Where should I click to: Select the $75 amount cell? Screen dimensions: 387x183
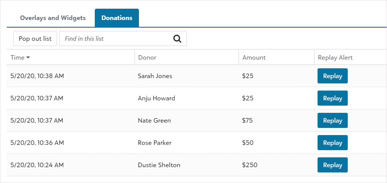pos(248,120)
